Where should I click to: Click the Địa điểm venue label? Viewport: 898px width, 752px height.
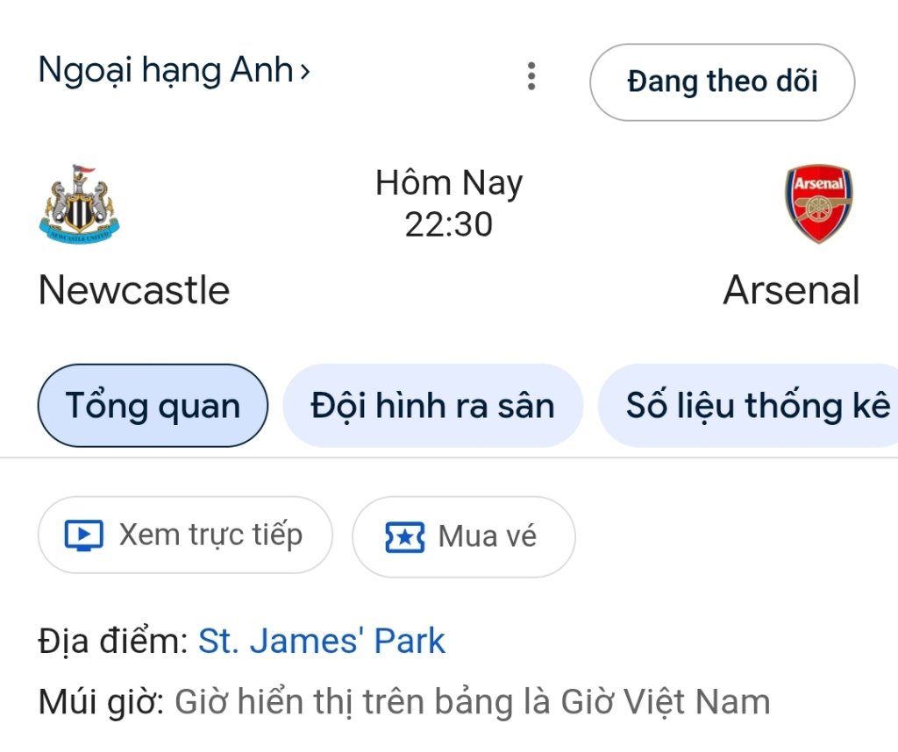[113, 642]
